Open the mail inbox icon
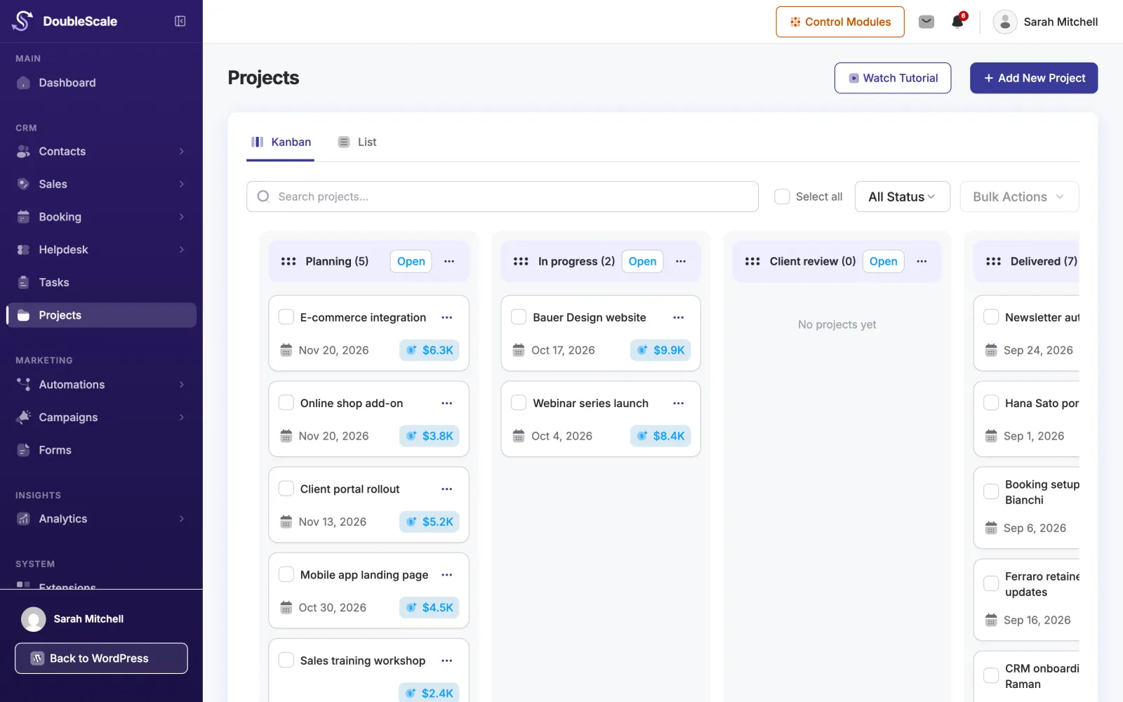This screenshot has width=1123, height=702. point(926,22)
